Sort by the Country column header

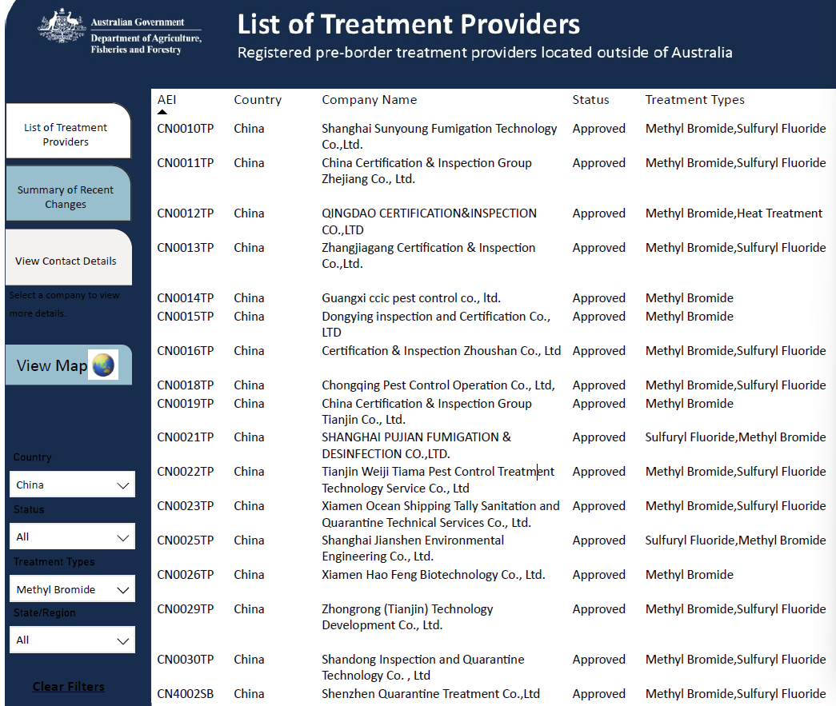tap(258, 100)
